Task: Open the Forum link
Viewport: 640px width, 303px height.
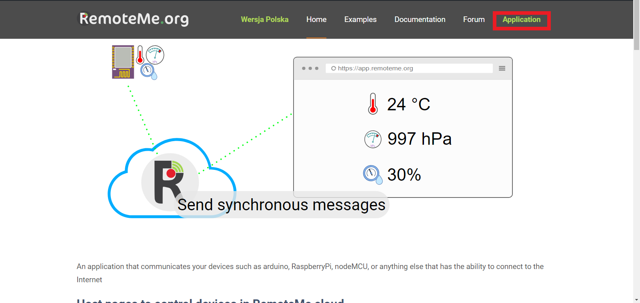Action: [474, 20]
